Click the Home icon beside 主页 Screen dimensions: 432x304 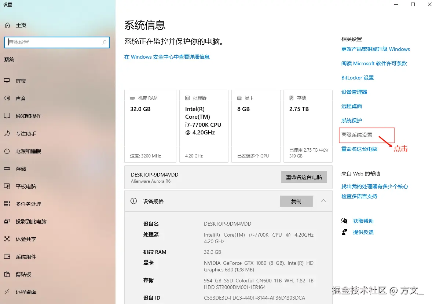(x=7, y=25)
